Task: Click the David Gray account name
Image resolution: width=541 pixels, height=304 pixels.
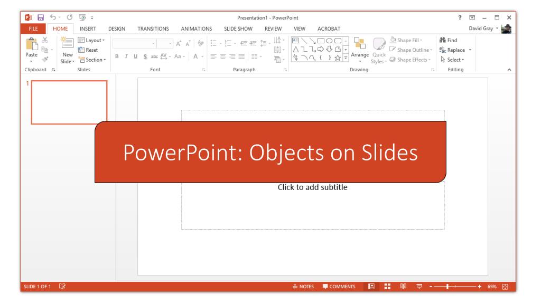Action: (x=481, y=28)
